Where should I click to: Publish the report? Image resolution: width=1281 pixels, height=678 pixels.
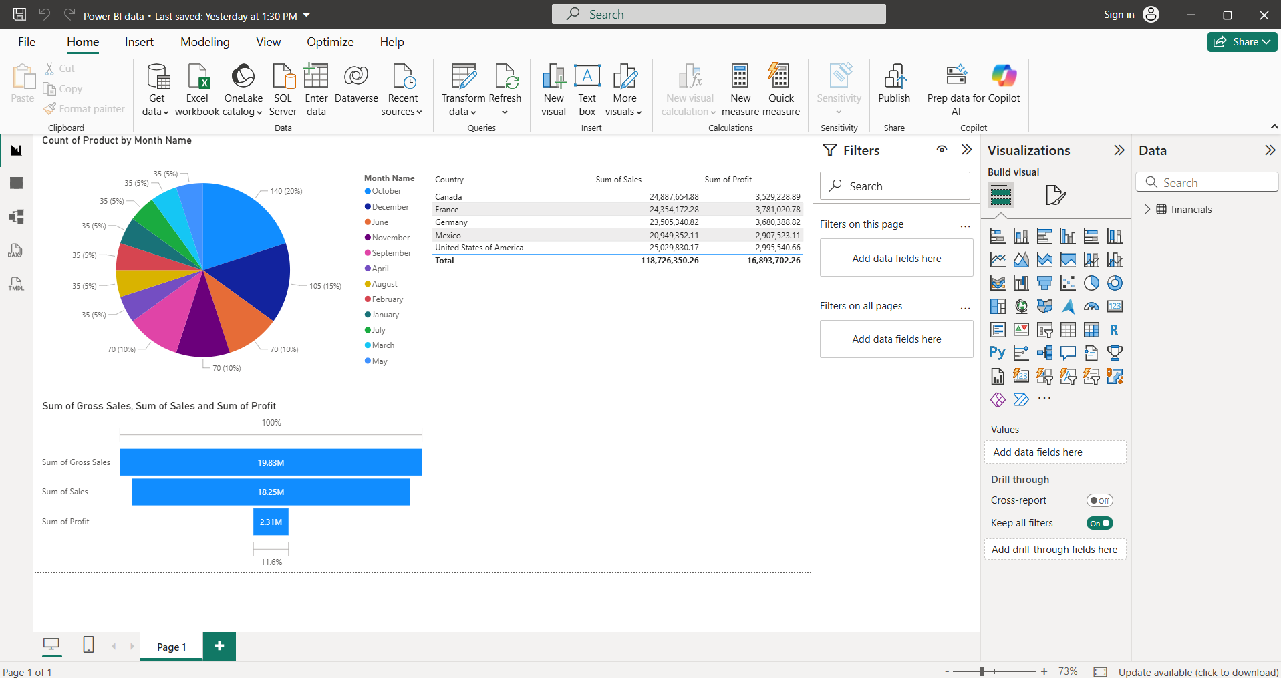click(894, 83)
